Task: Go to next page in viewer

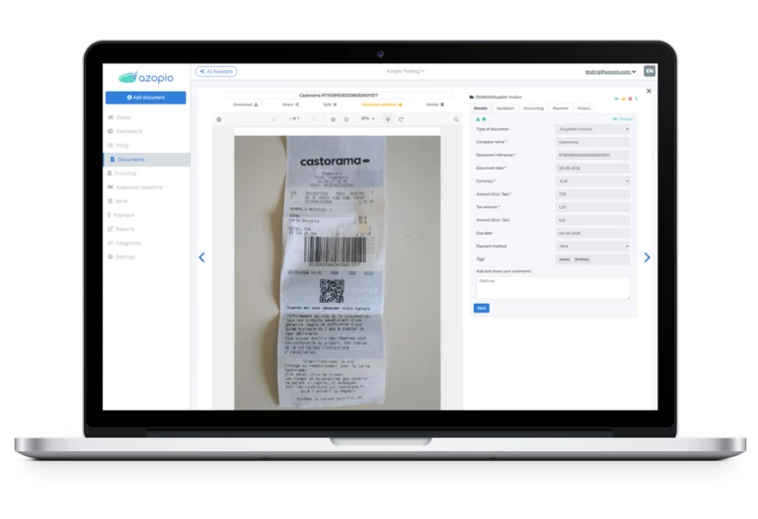Action: (314, 118)
